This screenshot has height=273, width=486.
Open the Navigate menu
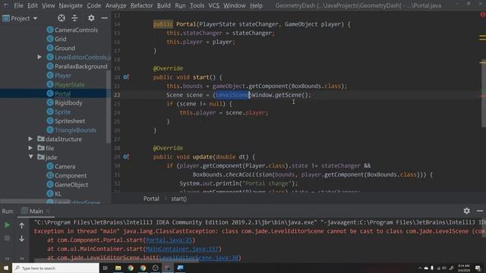71,5
